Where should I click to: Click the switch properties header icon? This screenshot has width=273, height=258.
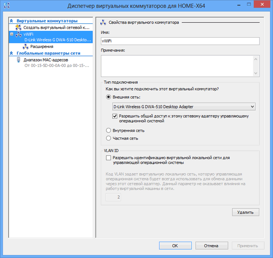103,22
